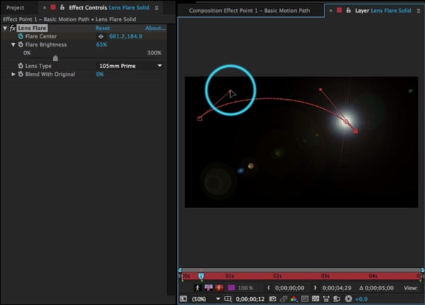425x305 pixels.
Task: Toggle the Effect Controls panel lock icon
Action: point(62,7)
